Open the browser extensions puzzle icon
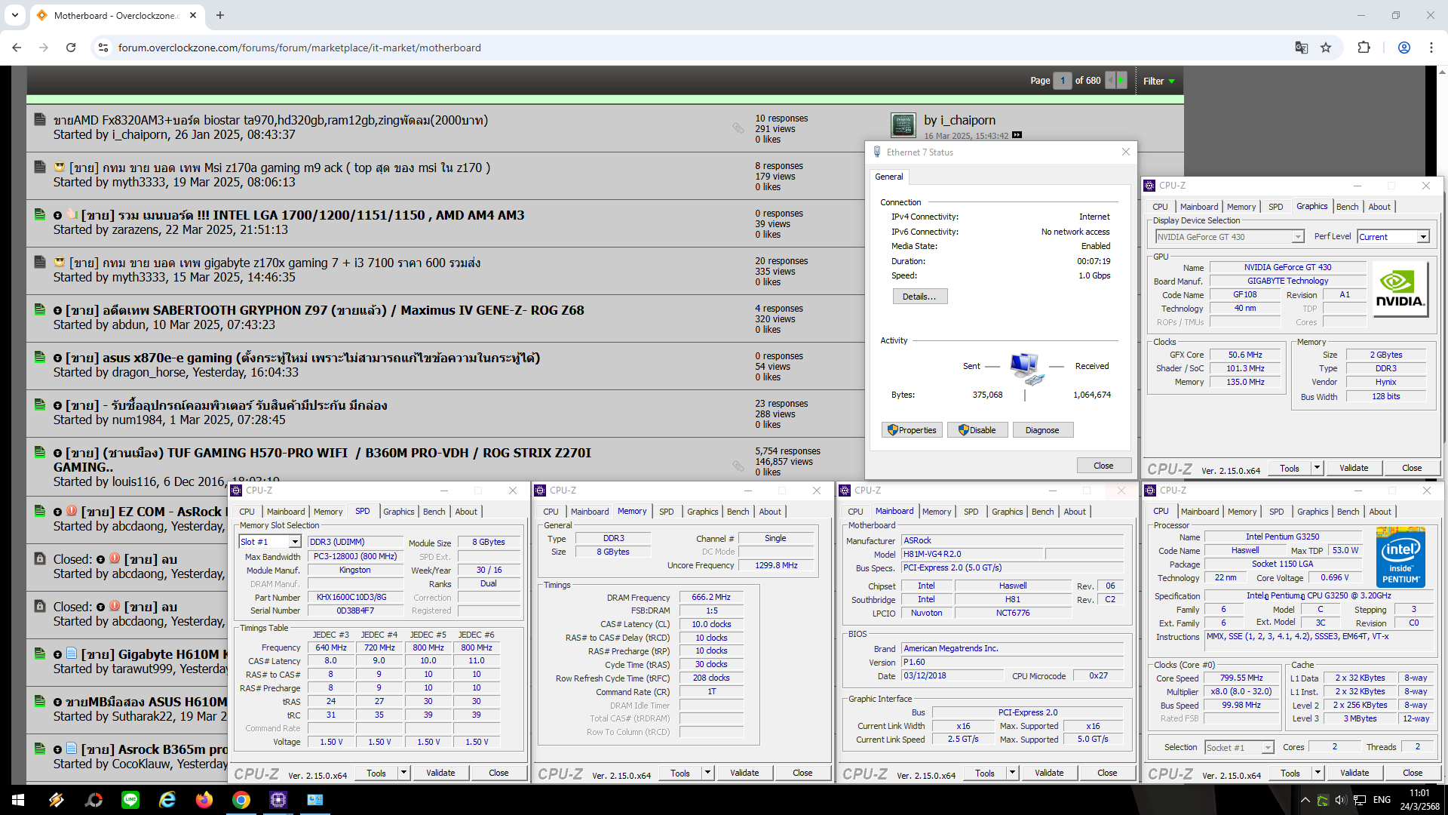 1364,48
